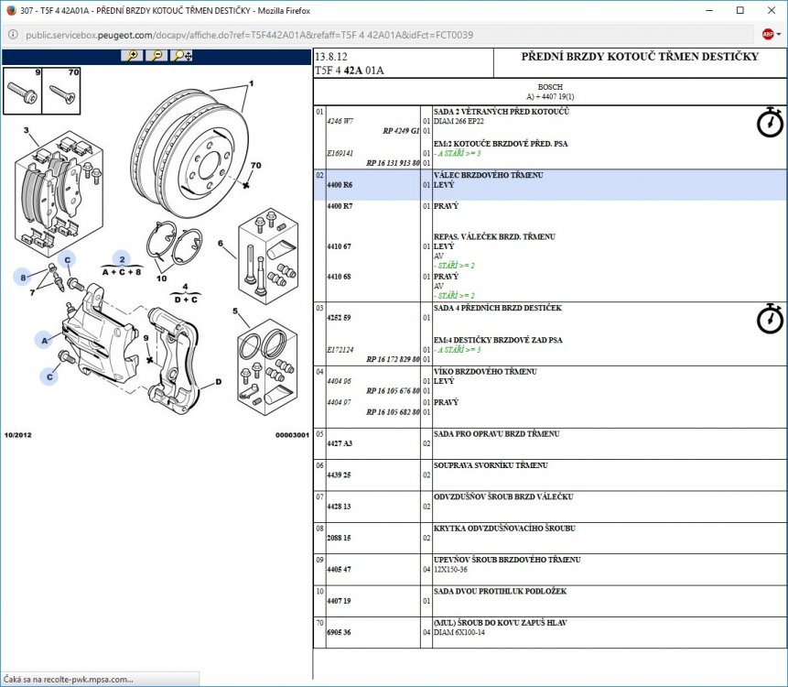Click reference E169141
Image resolution: width=788 pixels, height=687 pixels.
[340, 153]
